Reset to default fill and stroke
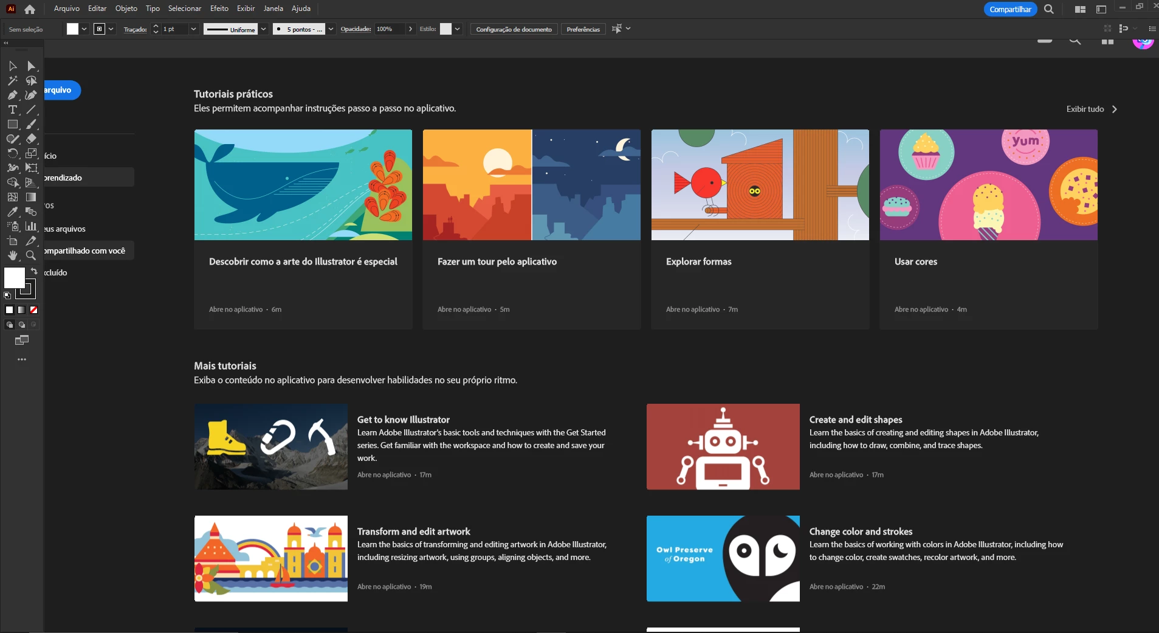The image size is (1159, 633). [7, 296]
